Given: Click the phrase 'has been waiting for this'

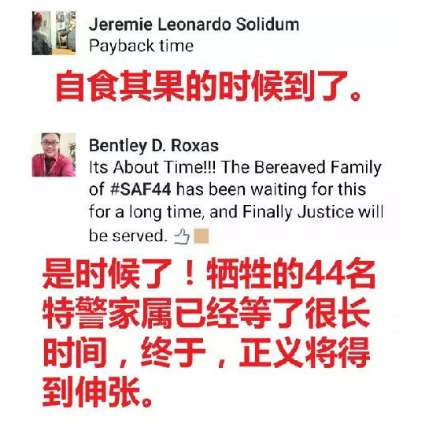Looking at the screenshot, I should click(x=271, y=189).
